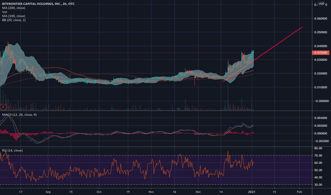Screen dimensions: 331x195
Task: Click the '16' date axis label
Action: click(x=174, y=192)
